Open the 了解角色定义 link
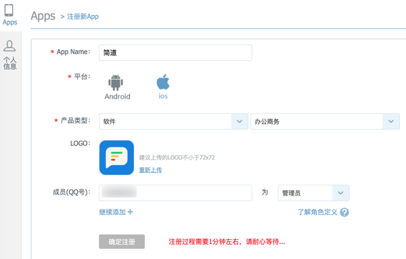The height and width of the screenshot is (259, 406). pyautogui.click(x=317, y=212)
